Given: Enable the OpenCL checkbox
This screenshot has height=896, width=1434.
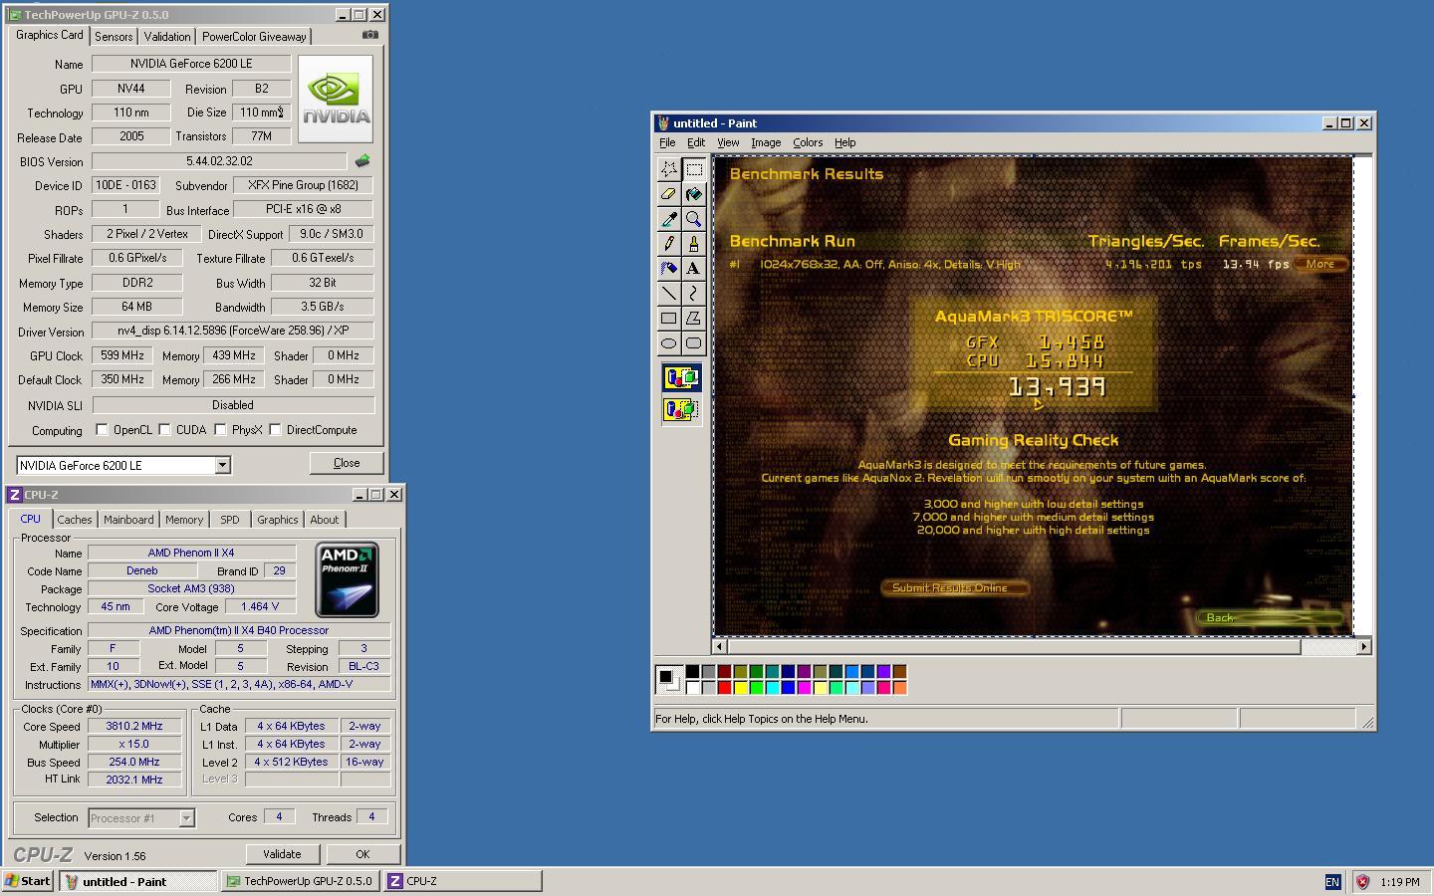Looking at the screenshot, I should pos(102,430).
